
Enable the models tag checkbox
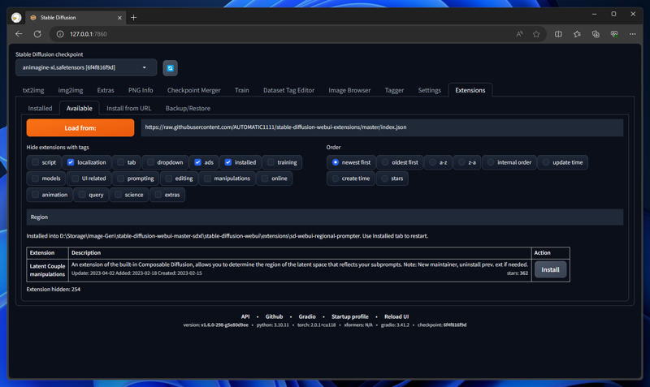point(35,178)
